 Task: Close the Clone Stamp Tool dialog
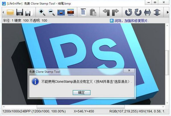pyautogui.click(x=129, y=71)
